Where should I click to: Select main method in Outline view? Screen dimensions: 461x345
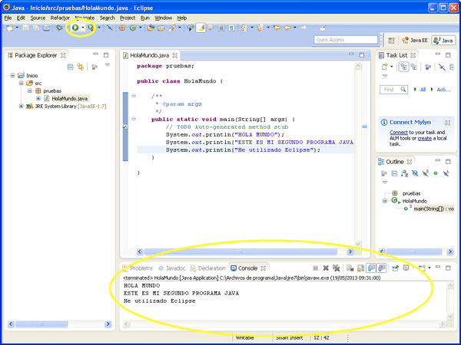point(434,209)
